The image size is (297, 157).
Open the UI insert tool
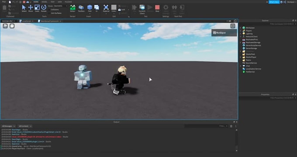point(97,9)
